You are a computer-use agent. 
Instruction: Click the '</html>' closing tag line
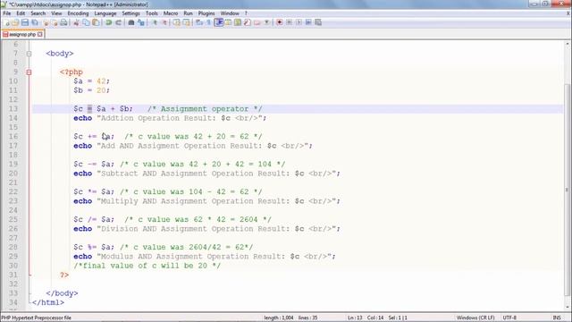47,302
